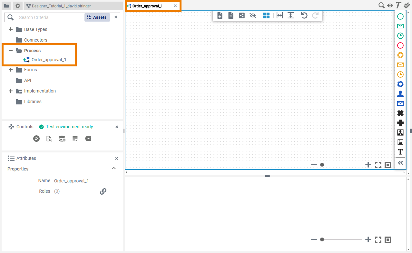The height and width of the screenshot is (253, 412).
Task: Click the share icon in canvas toolbar
Action: (242, 15)
